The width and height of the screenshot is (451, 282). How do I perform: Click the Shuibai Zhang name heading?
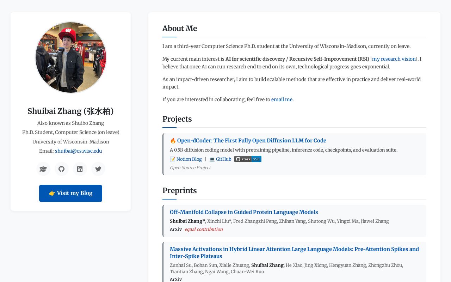click(70, 111)
